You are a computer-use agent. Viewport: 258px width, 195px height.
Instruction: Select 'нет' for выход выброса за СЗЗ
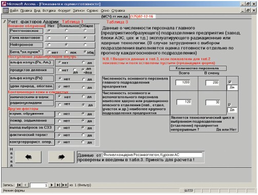click(x=59, y=128)
